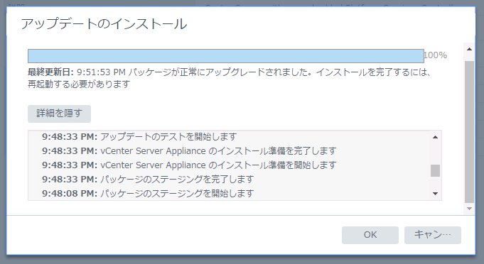This screenshot has width=484, height=264.
Task: Click the dialog's down scroll arrow
Action: 469,209
